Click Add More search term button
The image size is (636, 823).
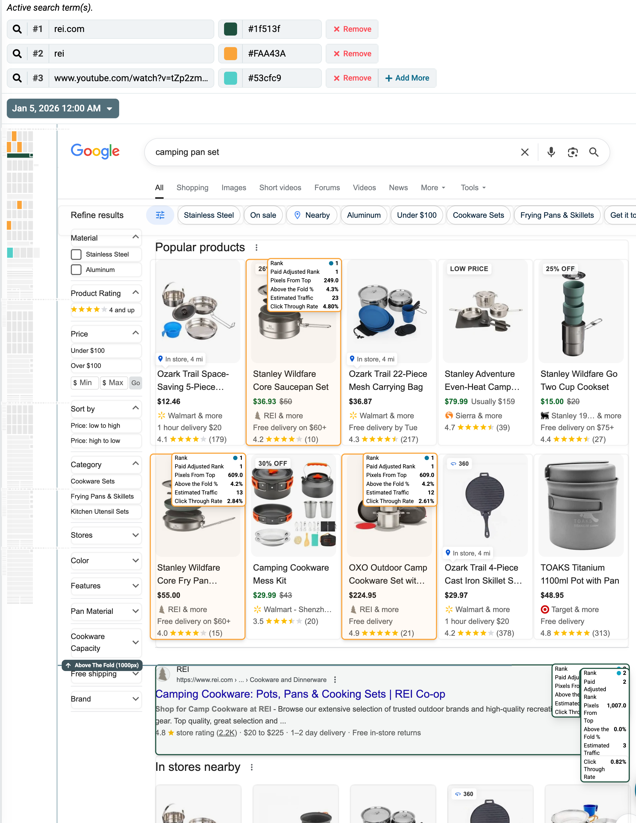(407, 78)
